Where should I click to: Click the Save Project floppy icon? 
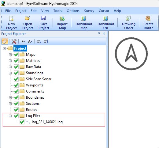[43, 18]
